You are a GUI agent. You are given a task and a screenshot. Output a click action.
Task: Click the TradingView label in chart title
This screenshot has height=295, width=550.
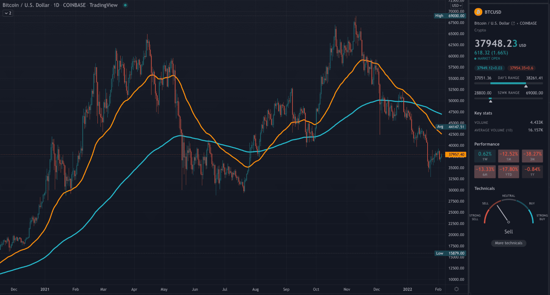click(x=103, y=5)
